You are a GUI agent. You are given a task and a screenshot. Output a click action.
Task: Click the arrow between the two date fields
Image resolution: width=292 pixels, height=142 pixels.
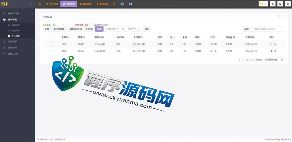coord(123,29)
